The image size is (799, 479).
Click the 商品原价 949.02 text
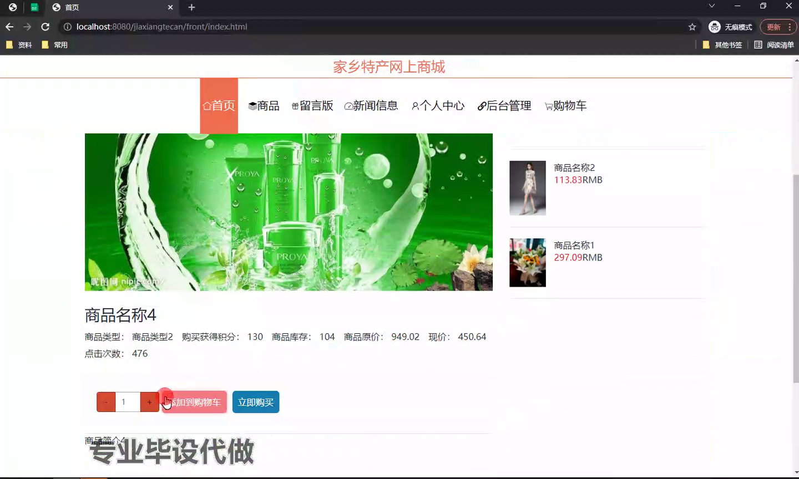[382, 337]
